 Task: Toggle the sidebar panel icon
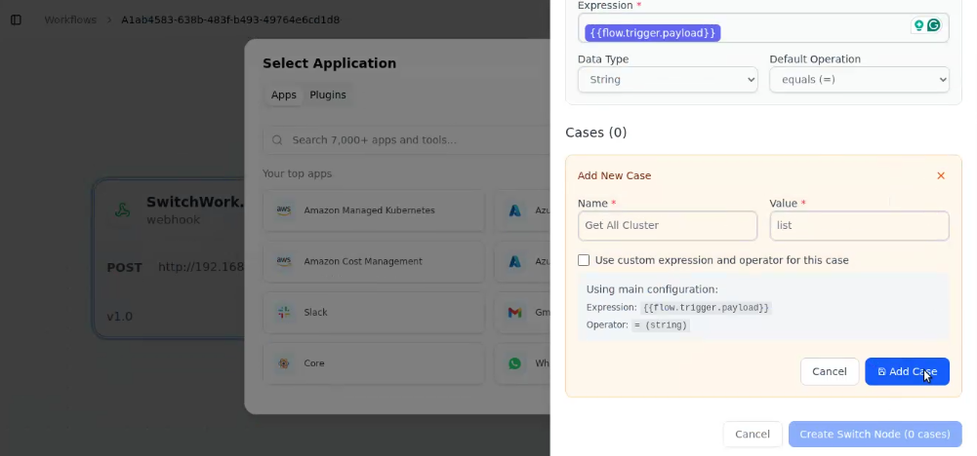pos(16,19)
